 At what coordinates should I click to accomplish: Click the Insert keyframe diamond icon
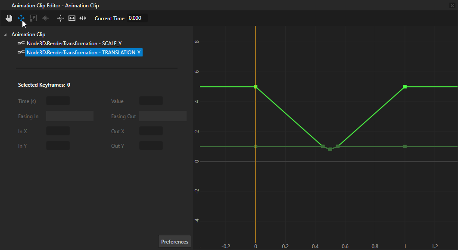(45, 18)
